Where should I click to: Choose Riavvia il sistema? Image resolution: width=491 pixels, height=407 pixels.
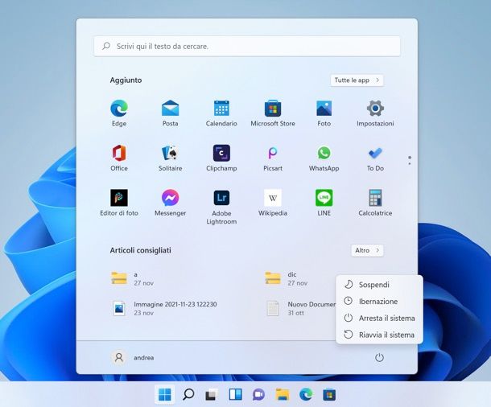379,335
